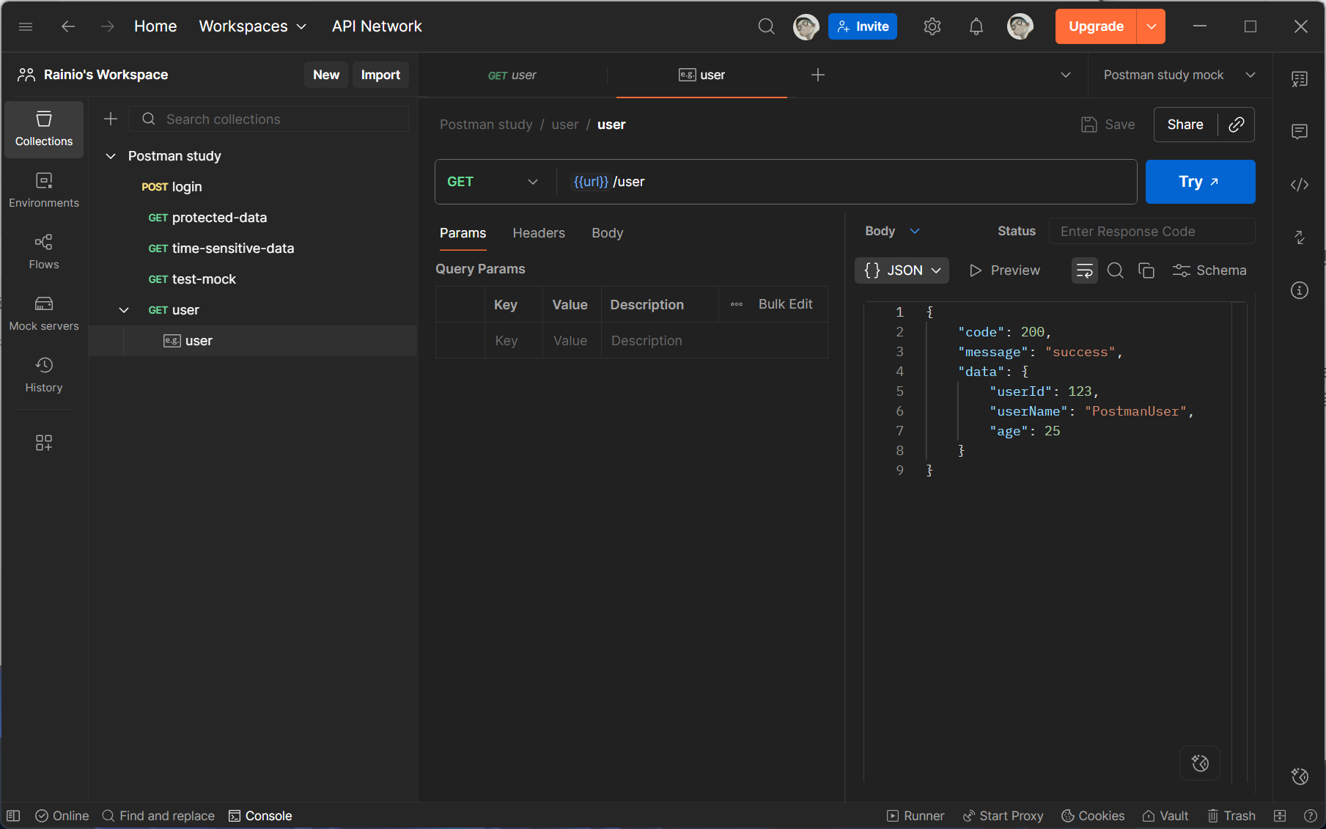Viewport: 1326px width, 829px height.
Task: Open the Upgrade dropdown arrow
Action: (x=1152, y=26)
